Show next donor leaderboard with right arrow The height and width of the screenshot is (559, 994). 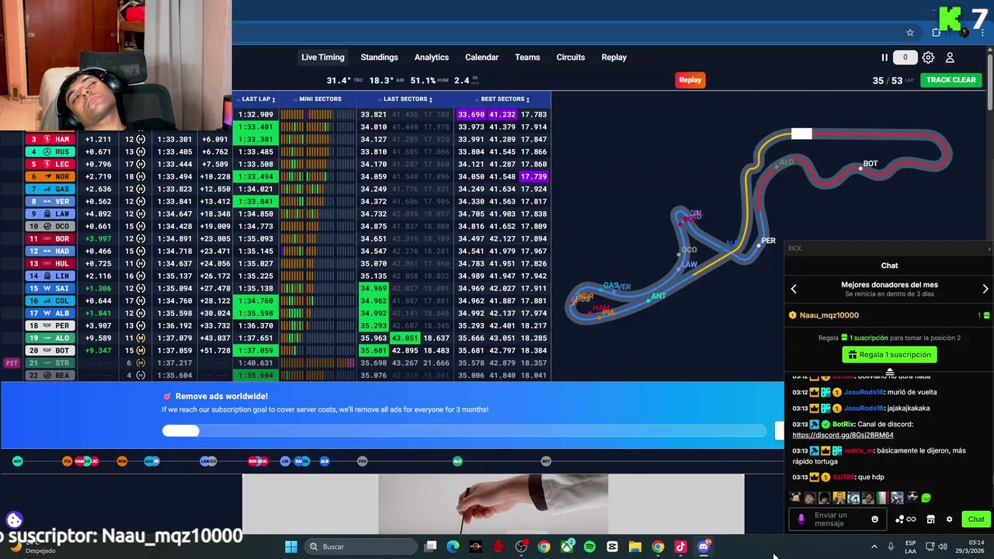[985, 289]
